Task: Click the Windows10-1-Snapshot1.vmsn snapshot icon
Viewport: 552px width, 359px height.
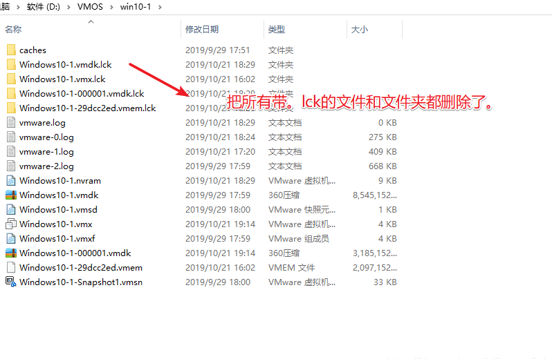Action: [11, 282]
